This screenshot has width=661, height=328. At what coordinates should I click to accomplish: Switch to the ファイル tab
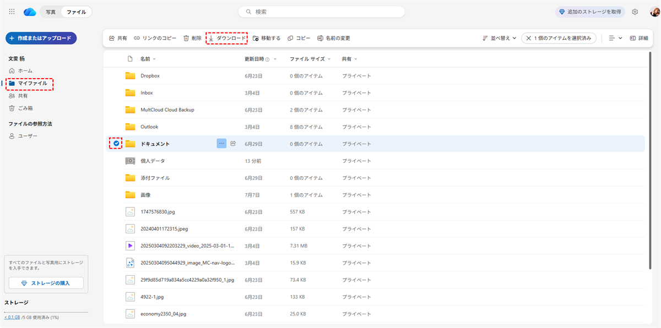(76, 12)
